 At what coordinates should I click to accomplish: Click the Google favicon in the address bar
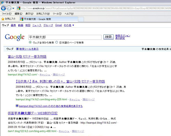[x=19, y=8]
